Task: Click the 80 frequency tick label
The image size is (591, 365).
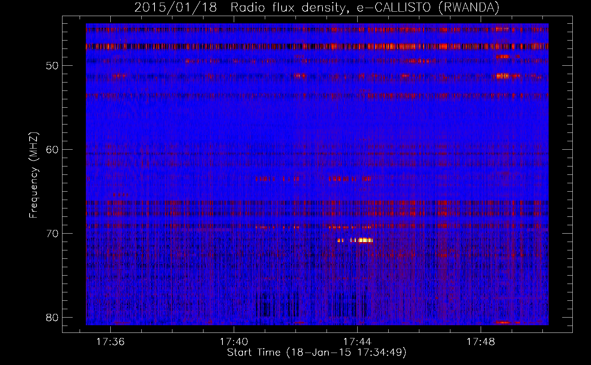Action: [53, 318]
